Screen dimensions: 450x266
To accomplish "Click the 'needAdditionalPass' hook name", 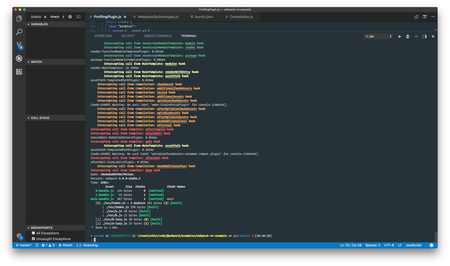I will pyautogui.click(x=172, y=166).
